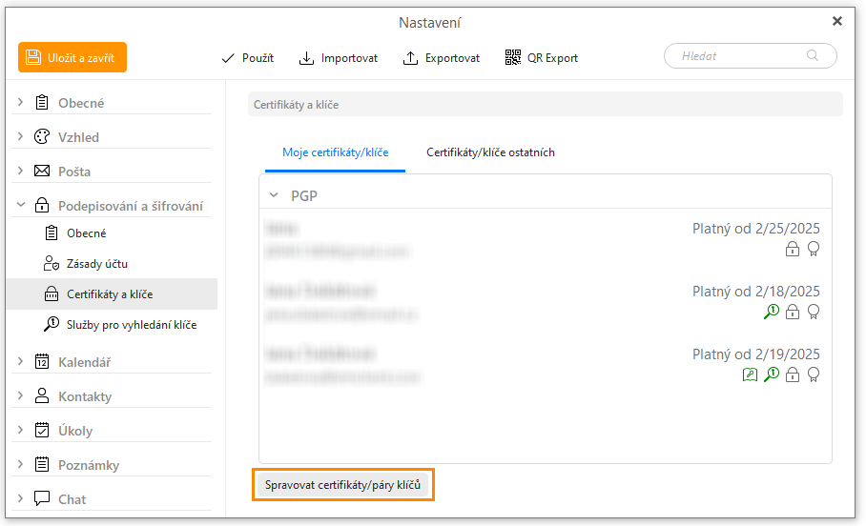Select the Moje certifikáty/klíče tab
Image resolution: width=866 pixels, height=526 pixels.
coord(335,152)
